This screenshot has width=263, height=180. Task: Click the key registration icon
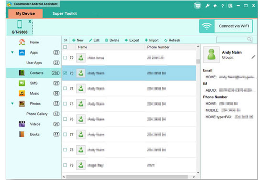(x=208, y=6)
